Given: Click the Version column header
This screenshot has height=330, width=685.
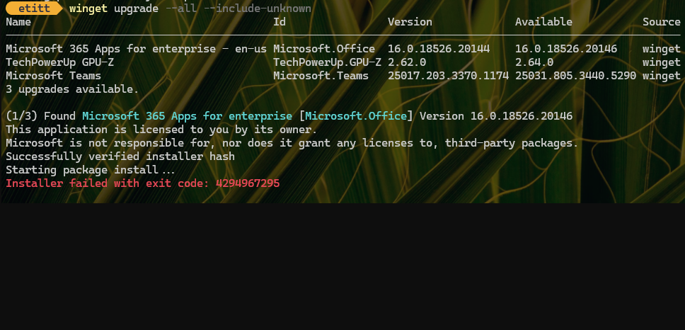Looking at the screenshot, I should tap(410, 22).
